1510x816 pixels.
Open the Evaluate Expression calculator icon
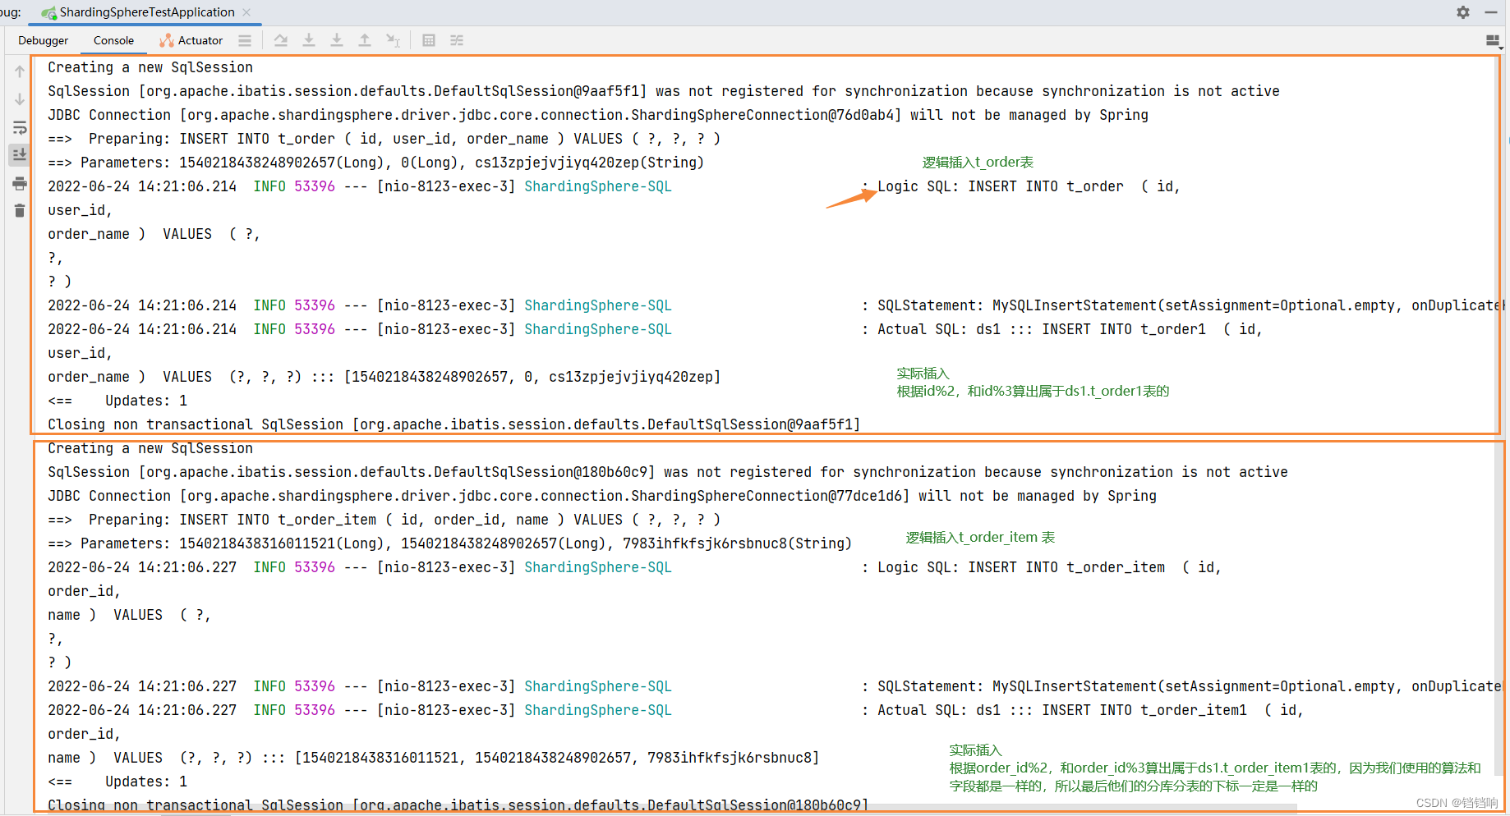pos(429,40)
